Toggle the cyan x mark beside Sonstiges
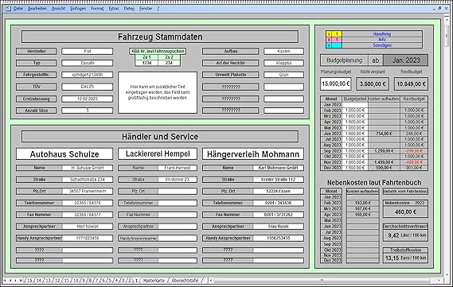The height and width of the screenshot is (287, 453). coord(329,45)
